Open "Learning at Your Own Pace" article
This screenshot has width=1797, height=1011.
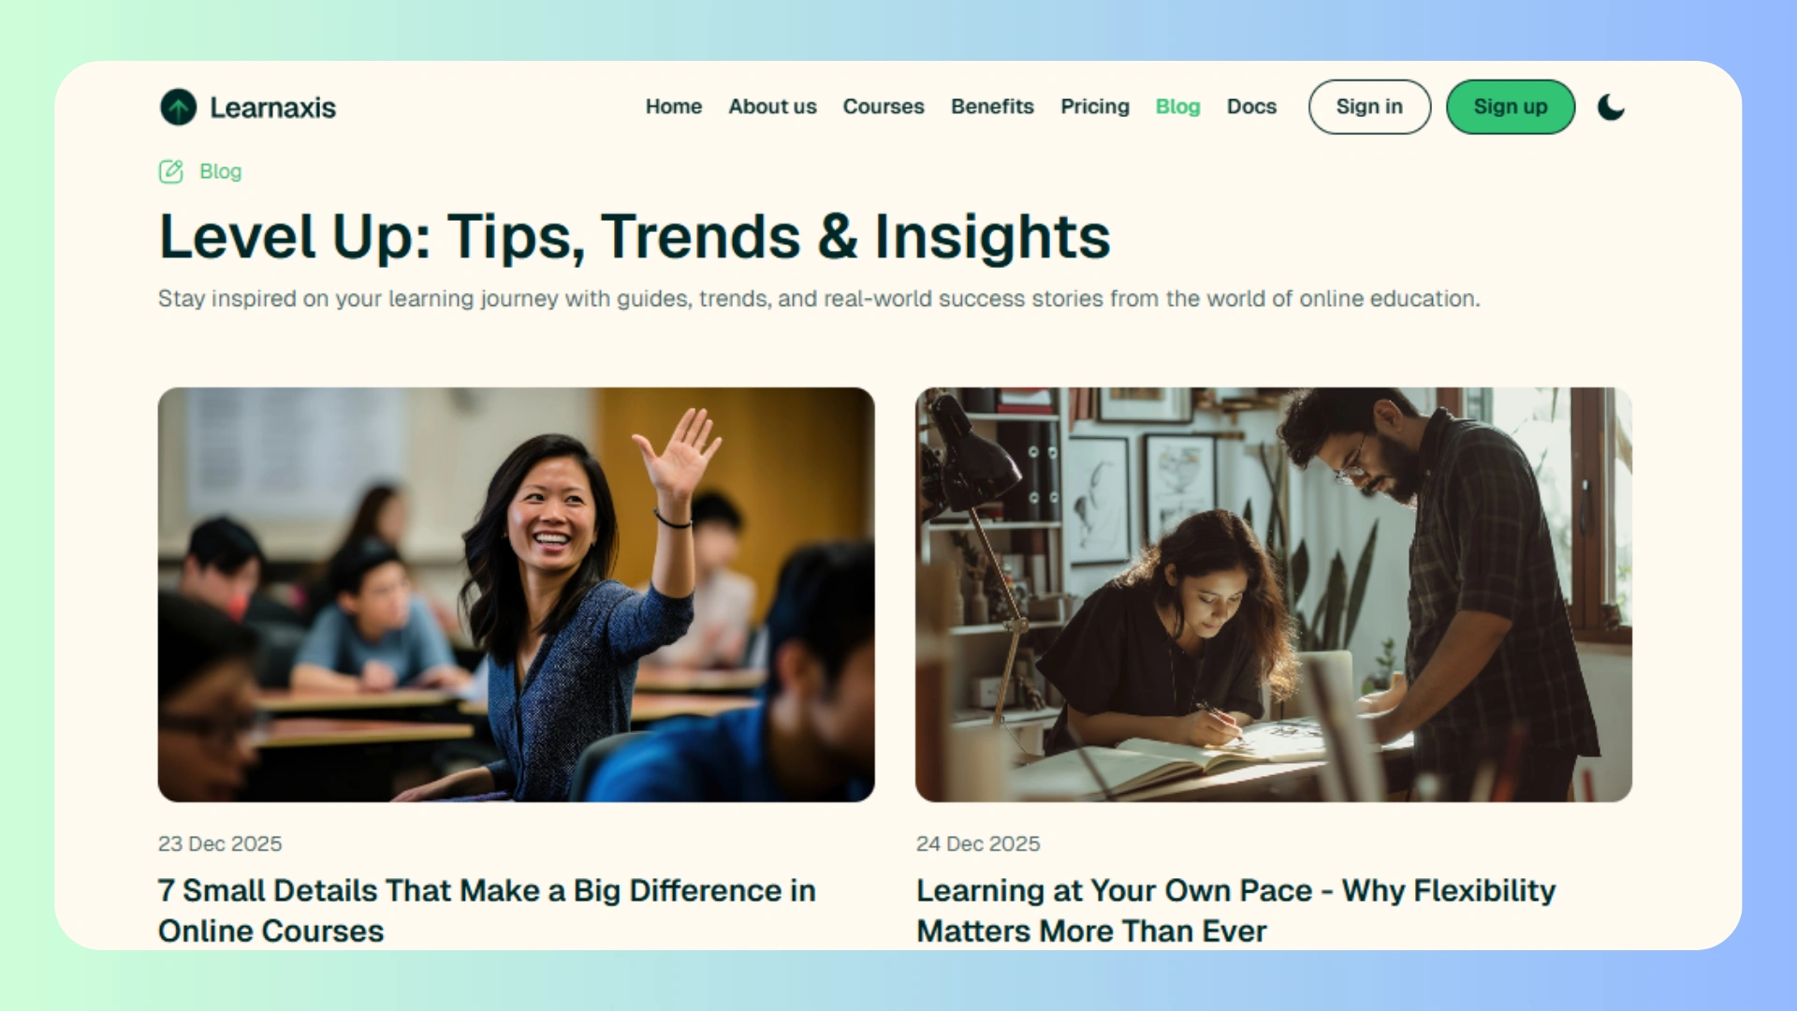coord(1235,910)
